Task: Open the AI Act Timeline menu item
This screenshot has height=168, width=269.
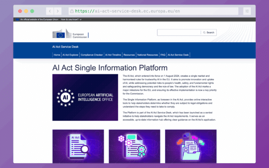Action: 113,55
